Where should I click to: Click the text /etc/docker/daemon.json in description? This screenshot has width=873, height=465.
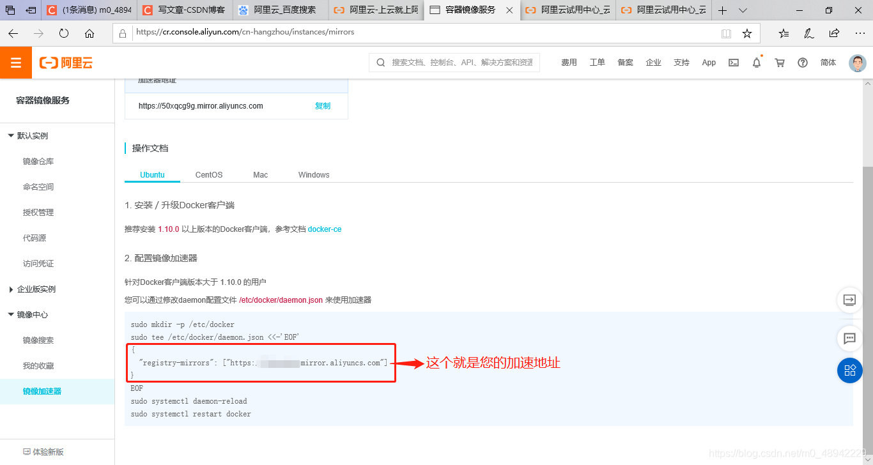tap(281, 300)
